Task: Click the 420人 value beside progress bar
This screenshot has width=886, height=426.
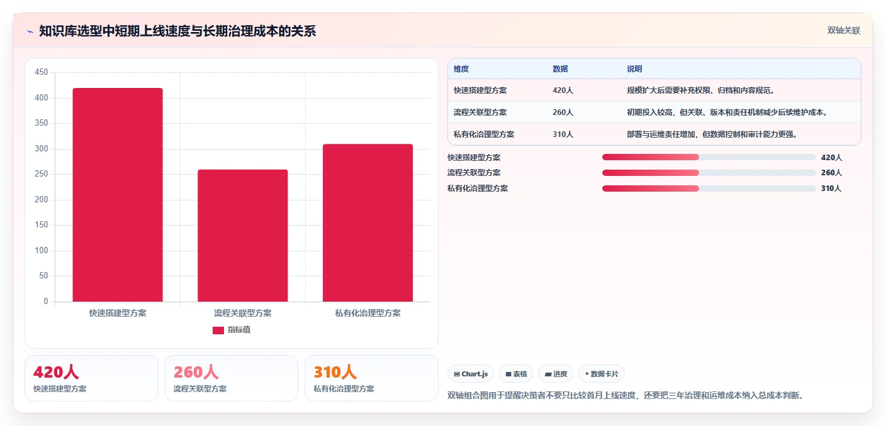Action: point(831,157)
